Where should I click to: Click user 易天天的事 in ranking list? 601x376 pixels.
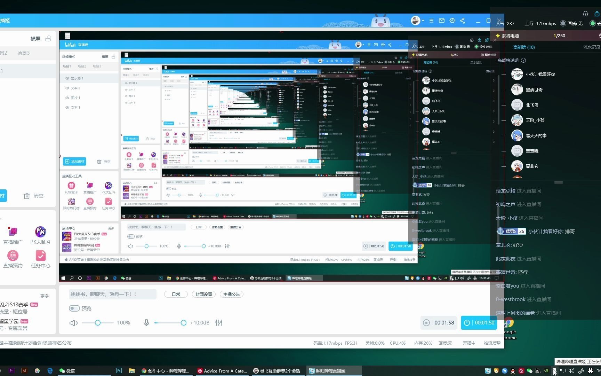[x=536, y=136]
